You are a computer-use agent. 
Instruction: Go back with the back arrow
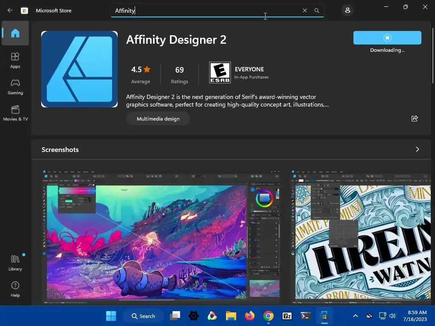point(10,10)
